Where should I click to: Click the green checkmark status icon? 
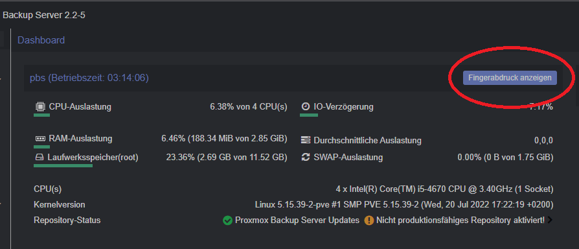227,220
